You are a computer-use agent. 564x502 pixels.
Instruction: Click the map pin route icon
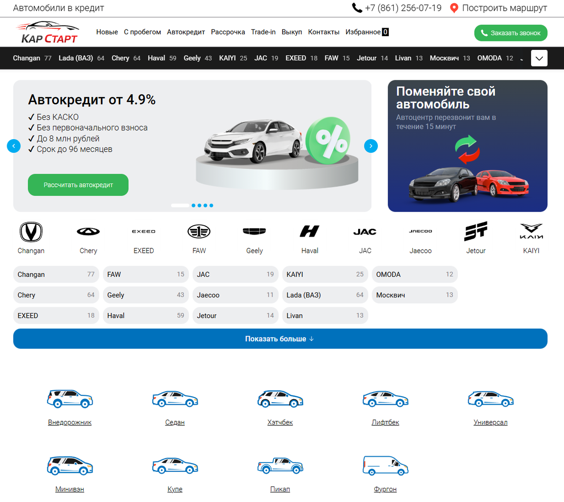[x=454, y=8]
